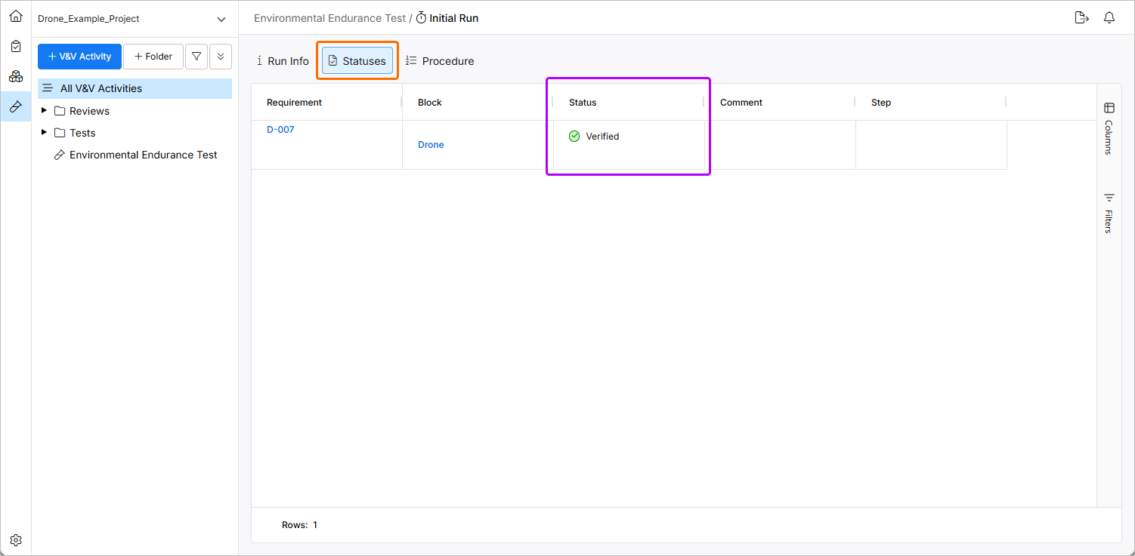
Task: Click the home icon in left rail
Action: [x=16, y=16]
